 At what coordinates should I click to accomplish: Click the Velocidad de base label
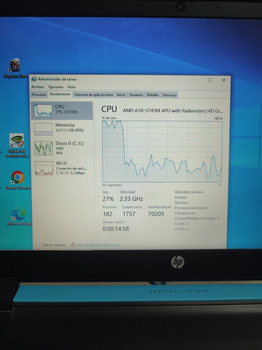pyautogui.click(x=189, y=192)
